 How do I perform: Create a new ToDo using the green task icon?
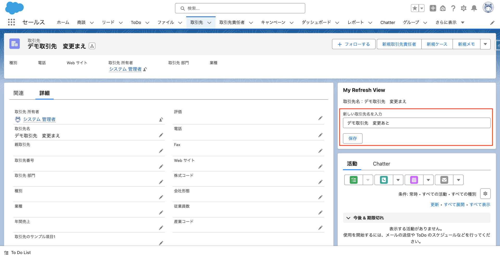point(353,180)
